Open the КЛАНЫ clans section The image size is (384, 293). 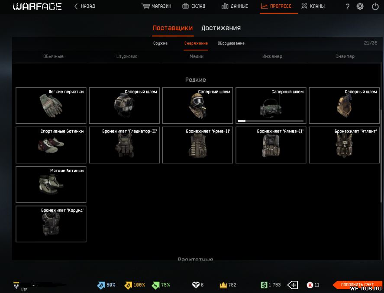click(313, 6)
